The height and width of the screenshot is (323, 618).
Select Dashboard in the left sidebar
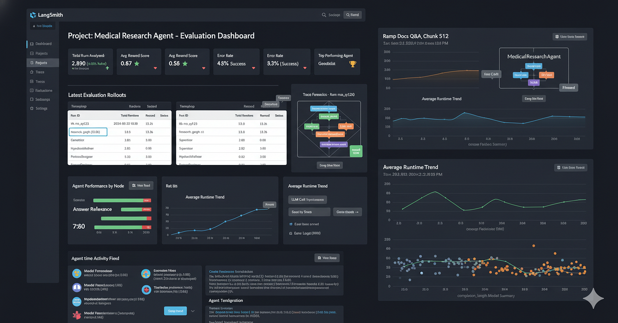pos(43,44)
